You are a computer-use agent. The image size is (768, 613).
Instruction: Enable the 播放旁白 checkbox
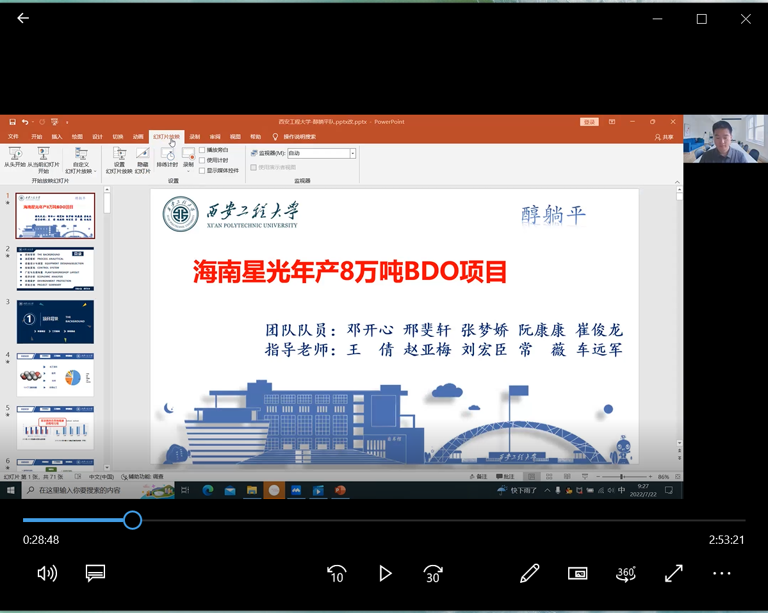202,150
